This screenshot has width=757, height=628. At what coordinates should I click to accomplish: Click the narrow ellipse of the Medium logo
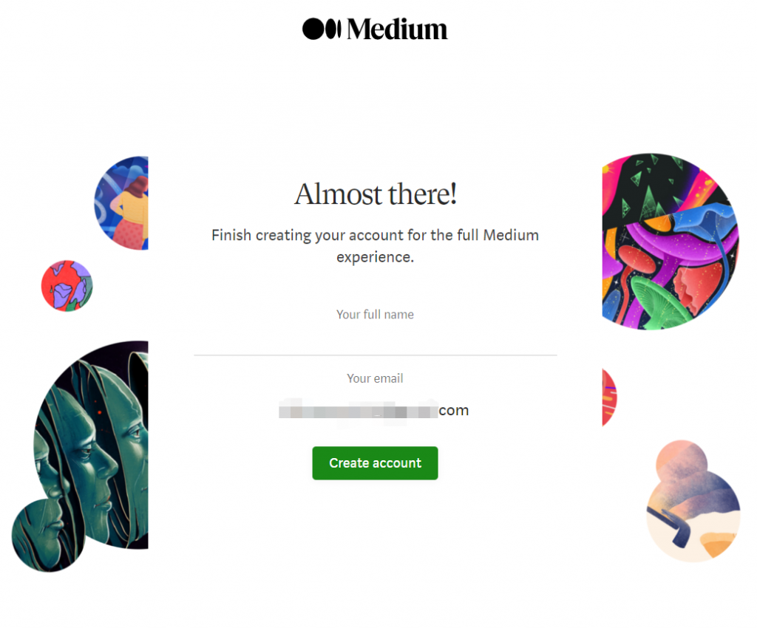point(339,29)
